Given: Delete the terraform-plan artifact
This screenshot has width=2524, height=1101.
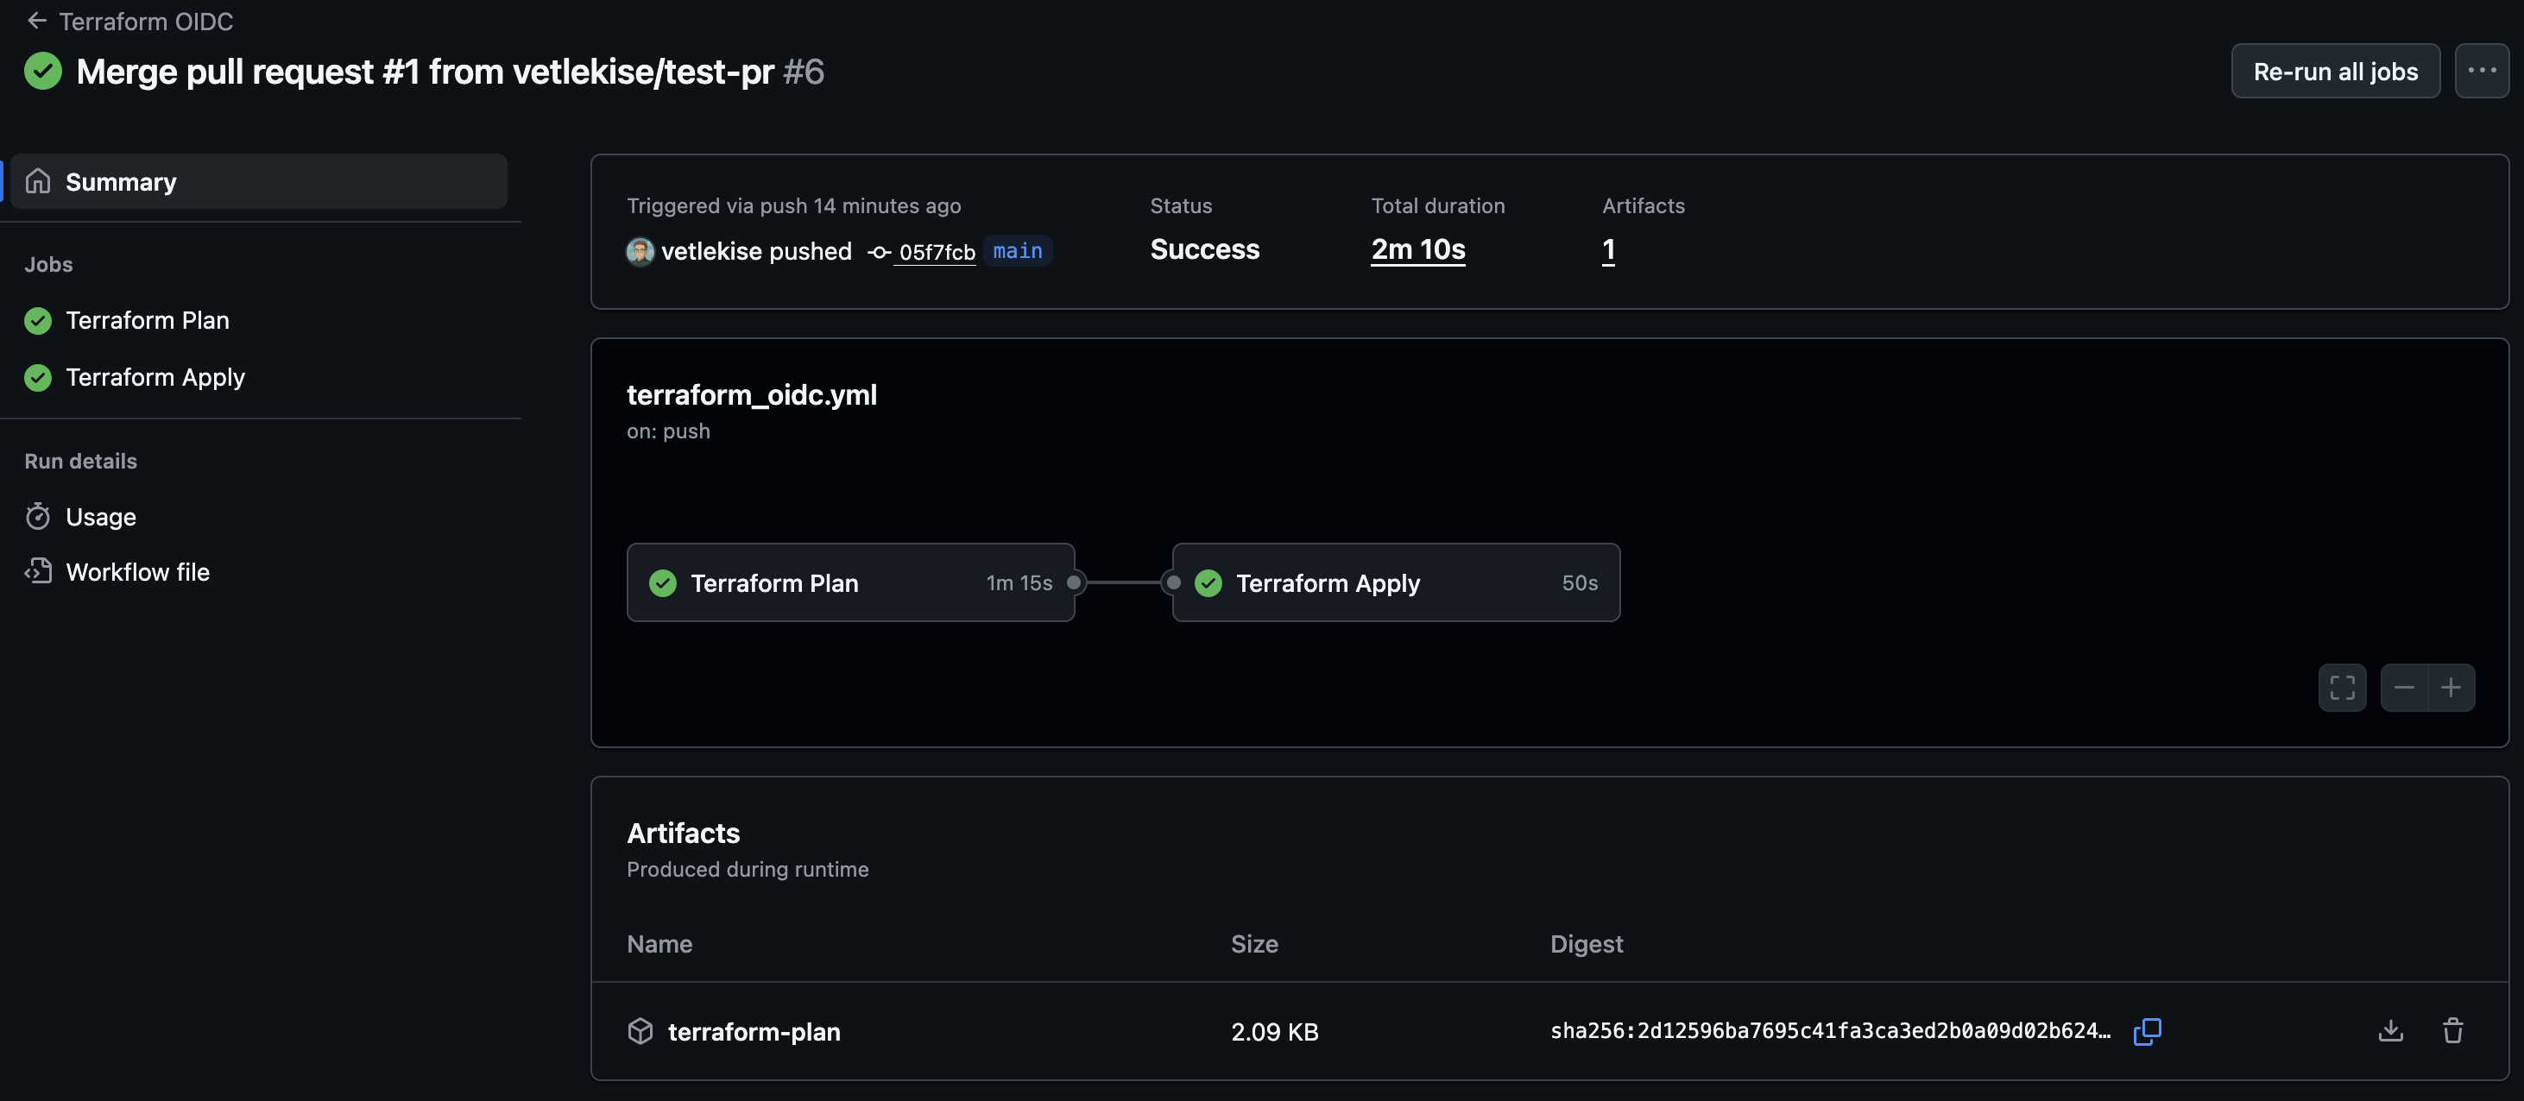Looking at the screenshot, I should (2452, 1030).
